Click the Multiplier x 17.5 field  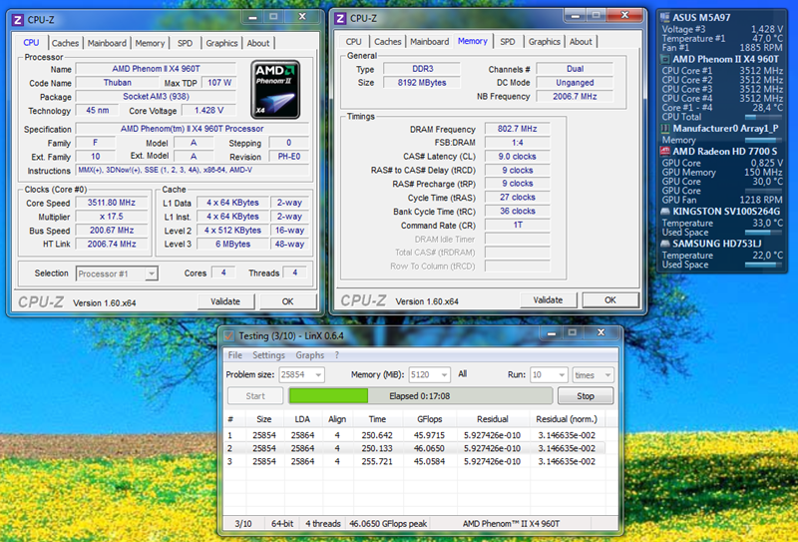pos(112,216)
